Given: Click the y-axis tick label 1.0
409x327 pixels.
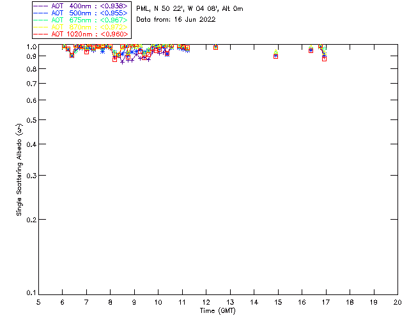Looking at the screenshot, I should pos(31,47).
